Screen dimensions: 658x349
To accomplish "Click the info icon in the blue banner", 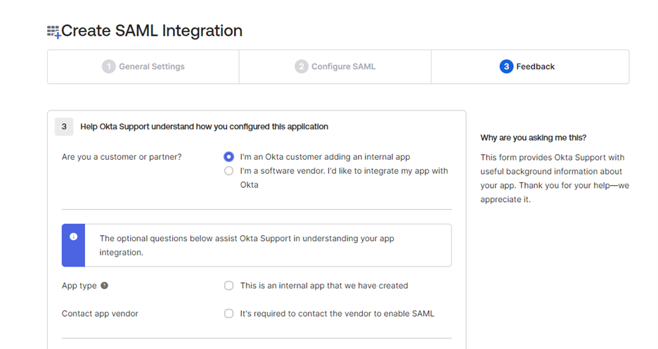I will coord(73,237).
